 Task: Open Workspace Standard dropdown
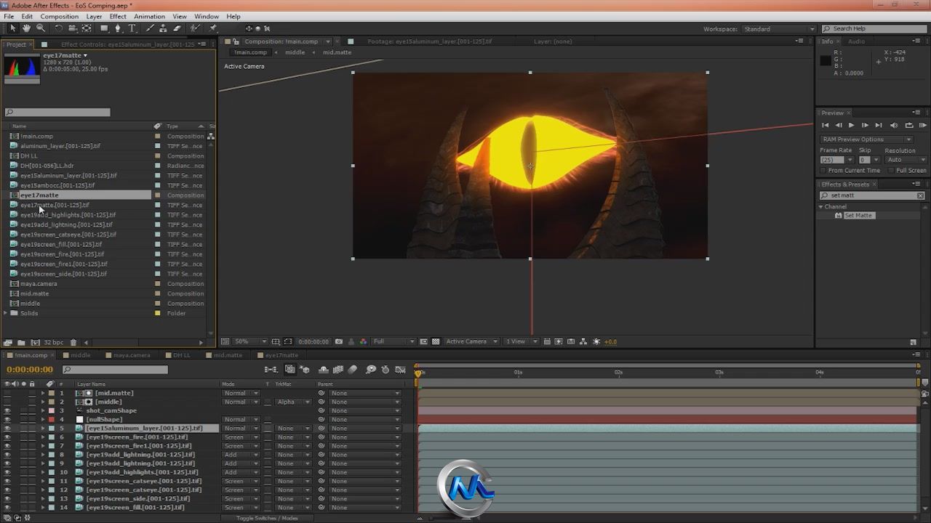(x=778, y=29)
